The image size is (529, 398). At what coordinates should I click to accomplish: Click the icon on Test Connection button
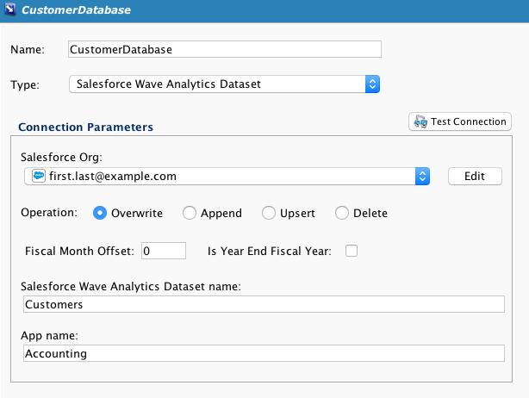[x=420, y=121]
